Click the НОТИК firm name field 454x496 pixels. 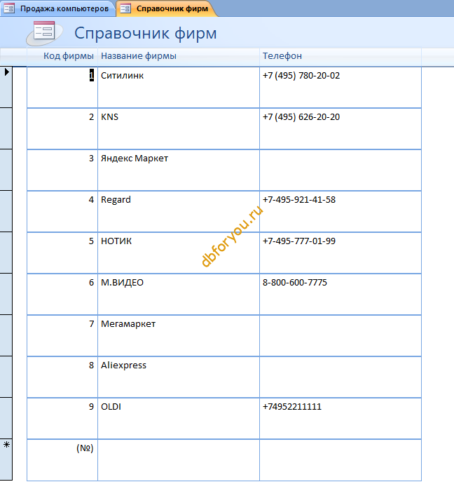click(x=179, y=253)
